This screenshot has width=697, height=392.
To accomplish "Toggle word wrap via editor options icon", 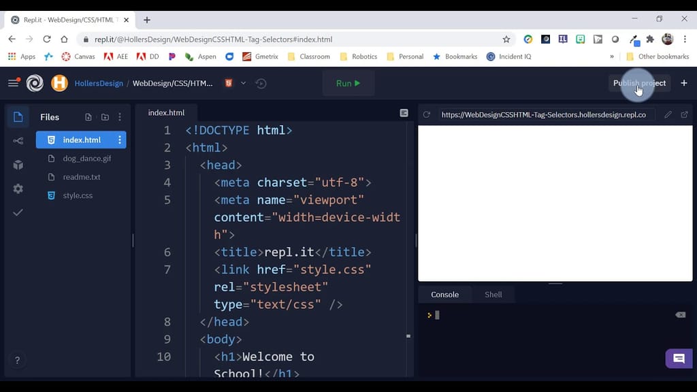I will (x=404, y=114).
